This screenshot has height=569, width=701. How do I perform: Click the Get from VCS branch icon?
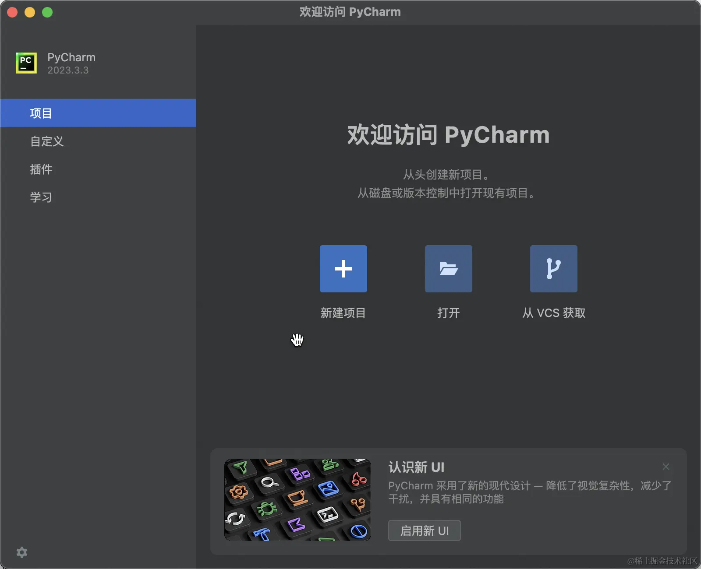click(x=554, y=269)
